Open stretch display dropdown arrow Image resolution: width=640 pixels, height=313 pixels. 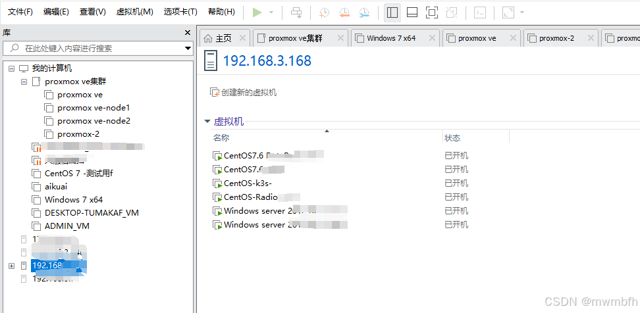[x=521, y=12]
